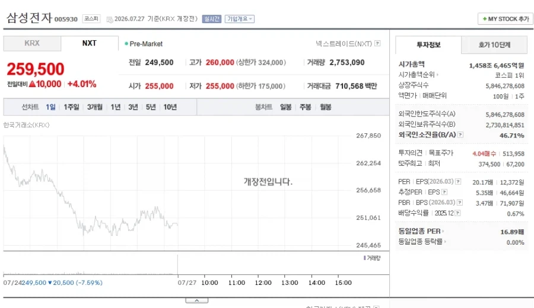534x308 pixels.
Task: Select 1일 line chart period
Action: [50, 107]
